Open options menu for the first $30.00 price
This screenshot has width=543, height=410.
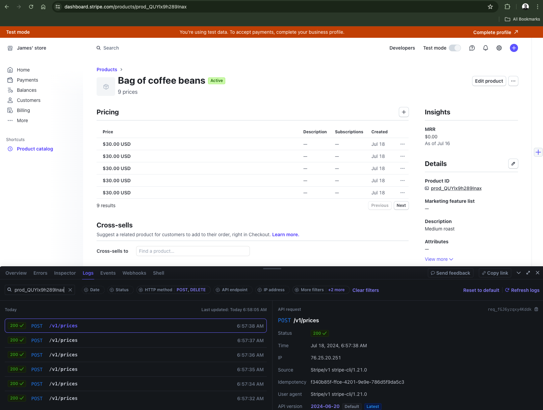point(403,144)
